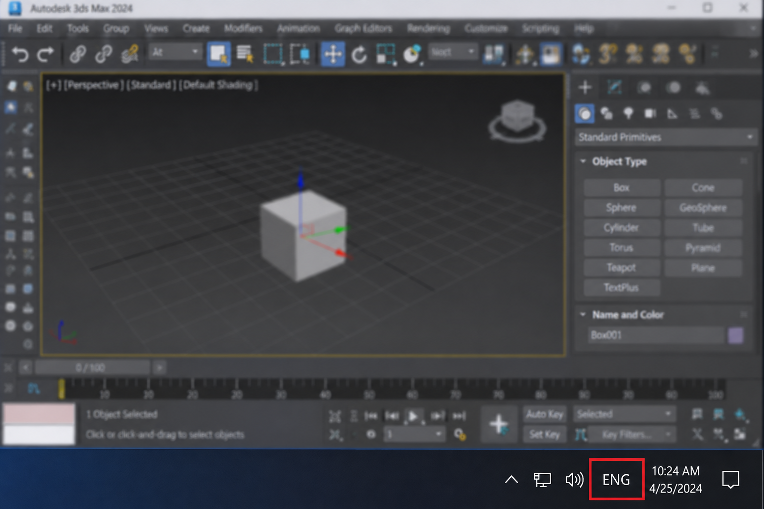
Task: Activate the Select and Link tool
Action: (78, 54)
